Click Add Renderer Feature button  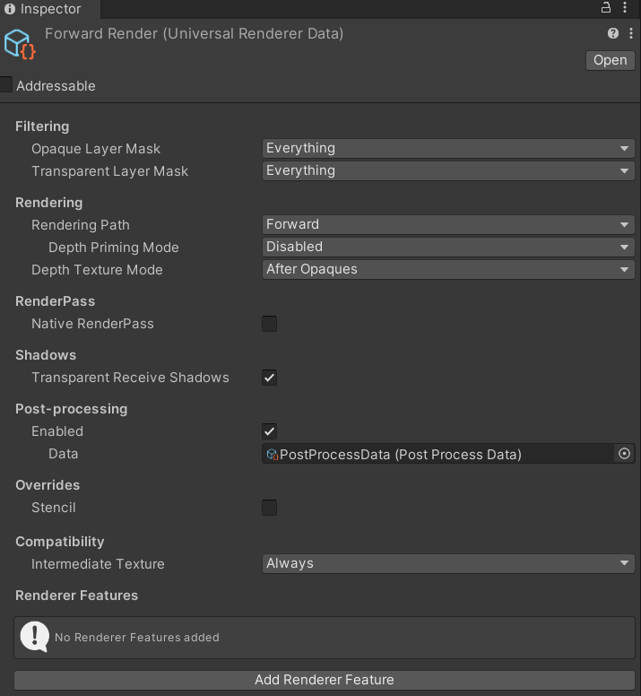pyautogui.click(x=324, y=680)
